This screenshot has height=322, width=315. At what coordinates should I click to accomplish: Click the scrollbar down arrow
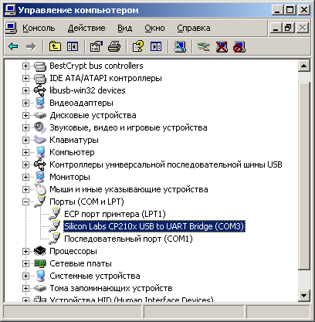[303, 295]
